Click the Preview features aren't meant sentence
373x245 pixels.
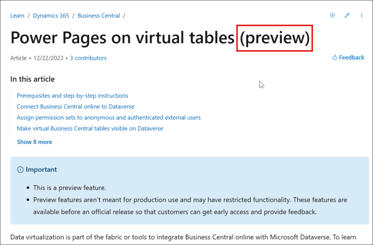point(190,206)
